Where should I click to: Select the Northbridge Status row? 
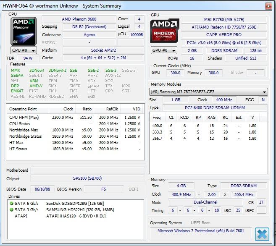[75, 136]
